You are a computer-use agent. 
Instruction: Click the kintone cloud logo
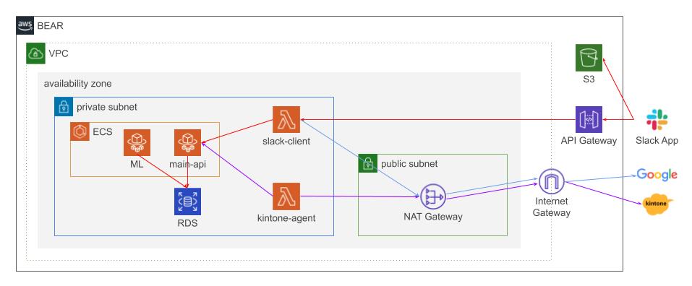tap(657, 204)
